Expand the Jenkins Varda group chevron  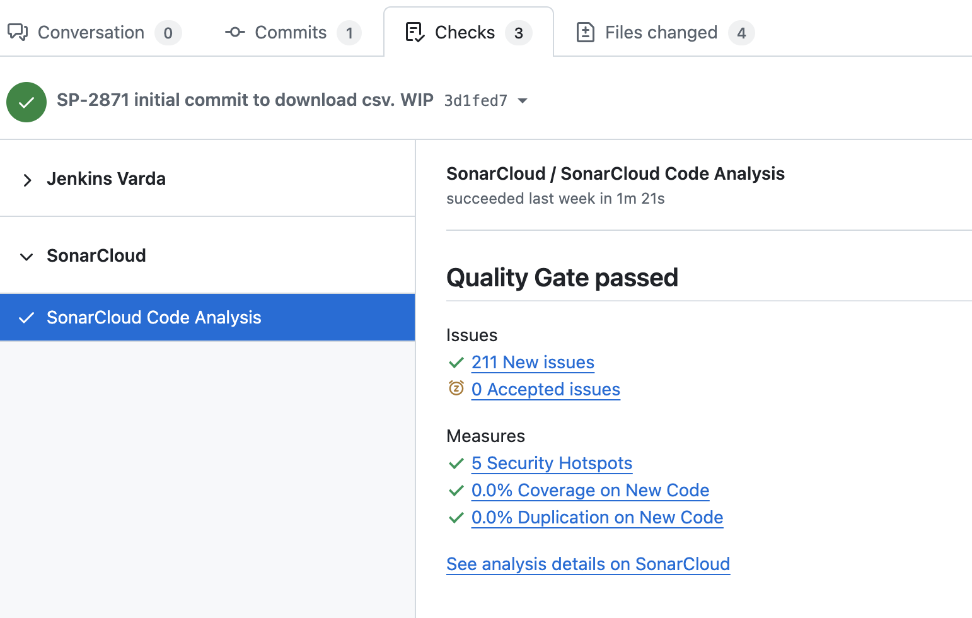pyautogui.click(x=26, y=180)
